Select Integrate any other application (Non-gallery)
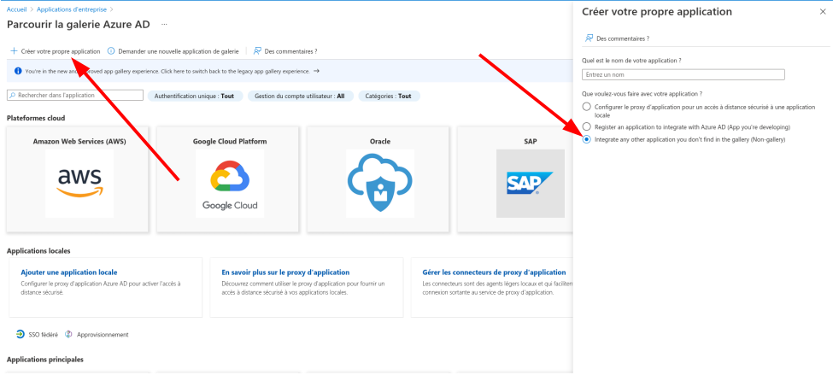The height and width of the screenshot is (375, 833). 586,140
